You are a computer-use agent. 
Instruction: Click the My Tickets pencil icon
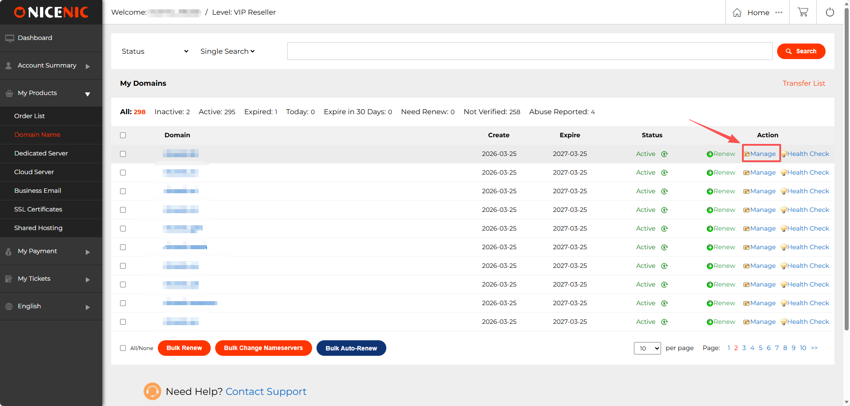9,279
